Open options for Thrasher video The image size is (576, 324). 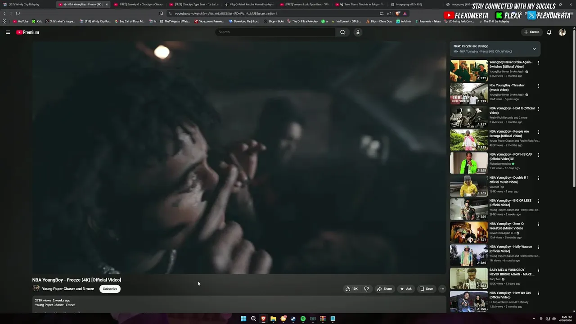(538, 85)
